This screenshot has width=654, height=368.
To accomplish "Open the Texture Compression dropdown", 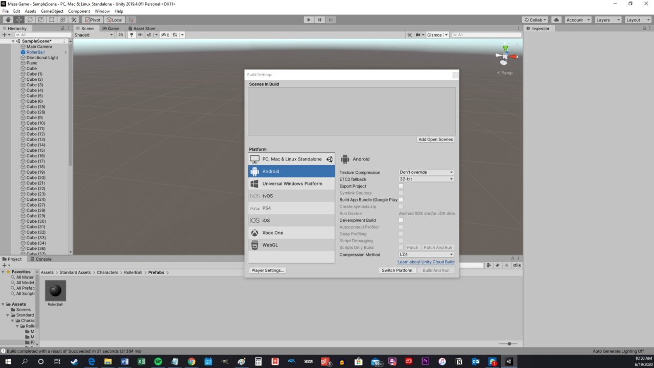I will pos(426,172).
